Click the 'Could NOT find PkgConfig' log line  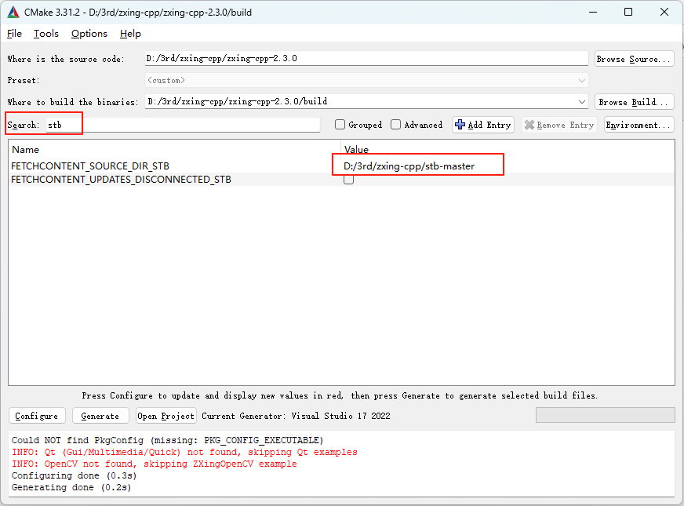pyautogui.click(x=168, y=440)
